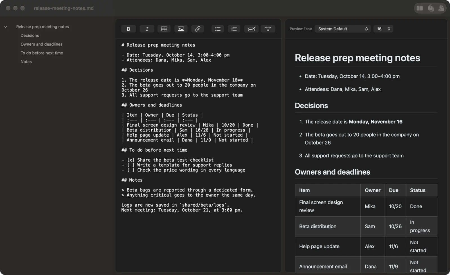Click 'Attendees: Dana, Mika, Sam, Alex' in preview
Viewport: 450px width, 275px height.
pyautogui.click(x=343, y=89)
